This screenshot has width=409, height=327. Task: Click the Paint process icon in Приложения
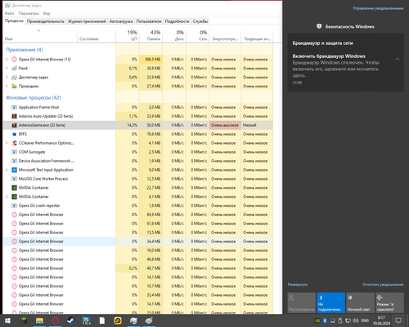pos(15,68)
